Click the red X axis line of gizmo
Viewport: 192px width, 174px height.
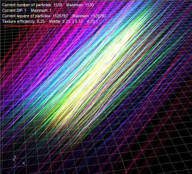tap(19, 166)
